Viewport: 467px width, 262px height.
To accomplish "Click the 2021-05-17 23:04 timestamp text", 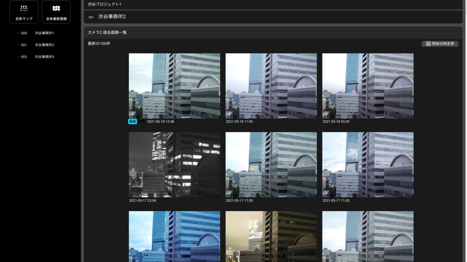I will click(143, 200).
